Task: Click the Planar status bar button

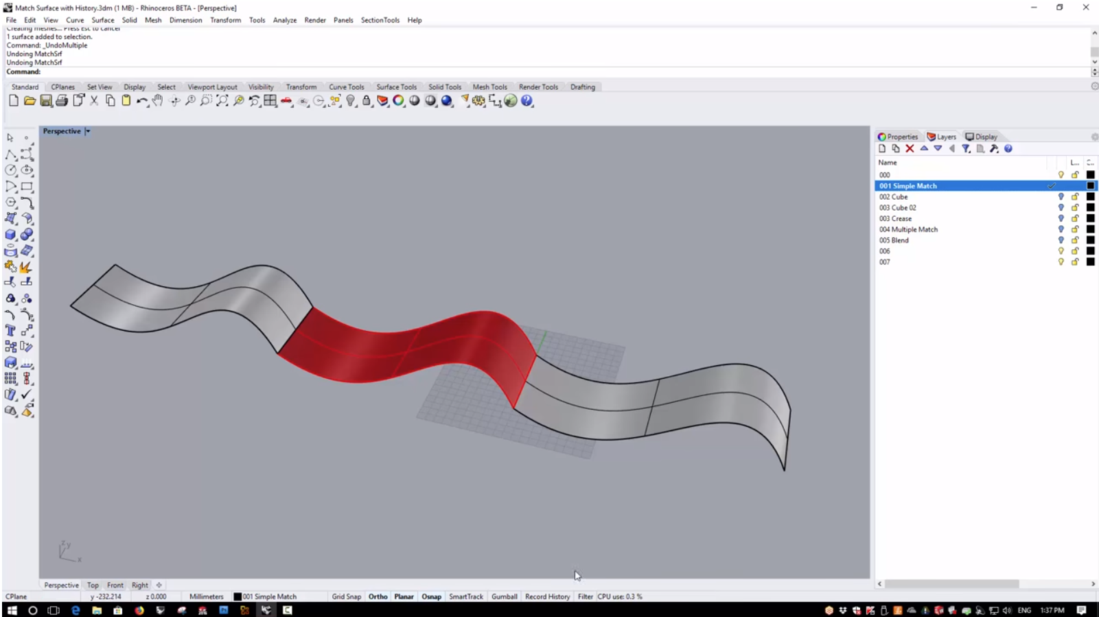Action: [404, 596]
